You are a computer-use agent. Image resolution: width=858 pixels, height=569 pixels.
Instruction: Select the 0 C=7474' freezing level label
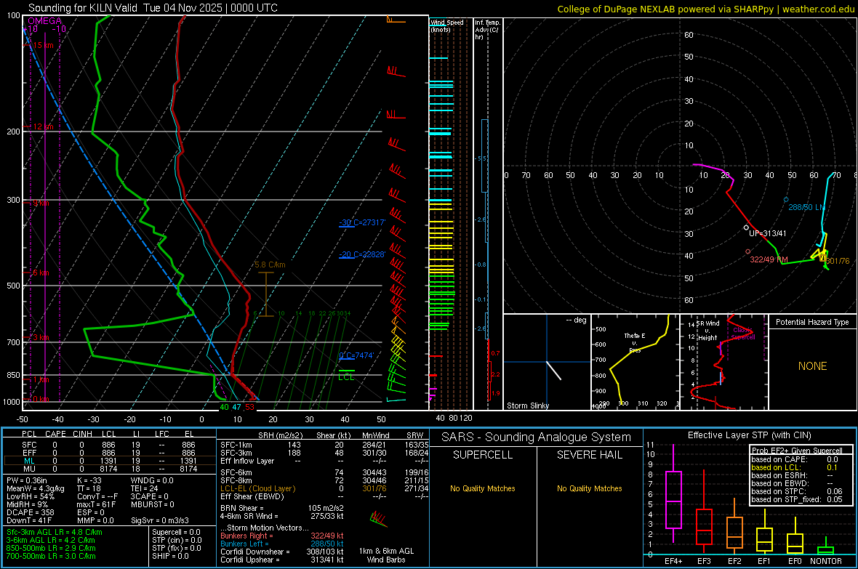(356, 355)
